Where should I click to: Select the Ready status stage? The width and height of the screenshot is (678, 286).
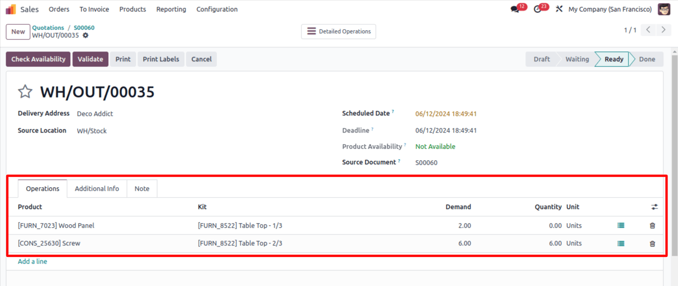pos(613,59)
